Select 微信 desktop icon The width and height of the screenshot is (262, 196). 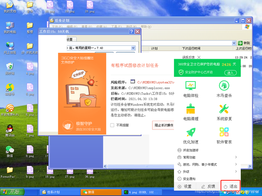[10, 151]
